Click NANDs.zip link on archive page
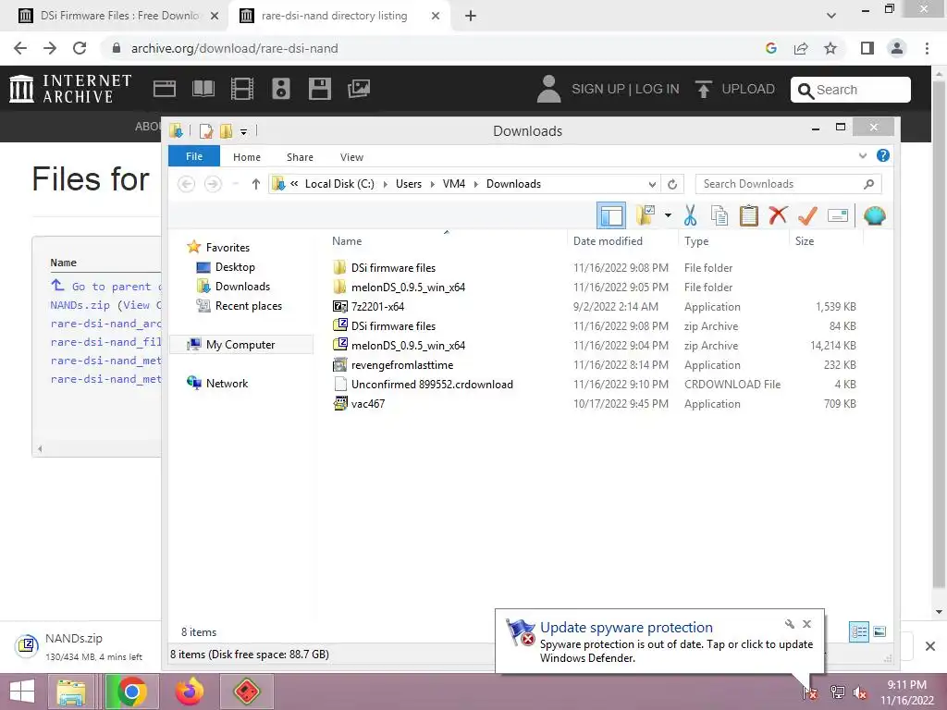This screenshot has width=947, height=710. (80, 305)
